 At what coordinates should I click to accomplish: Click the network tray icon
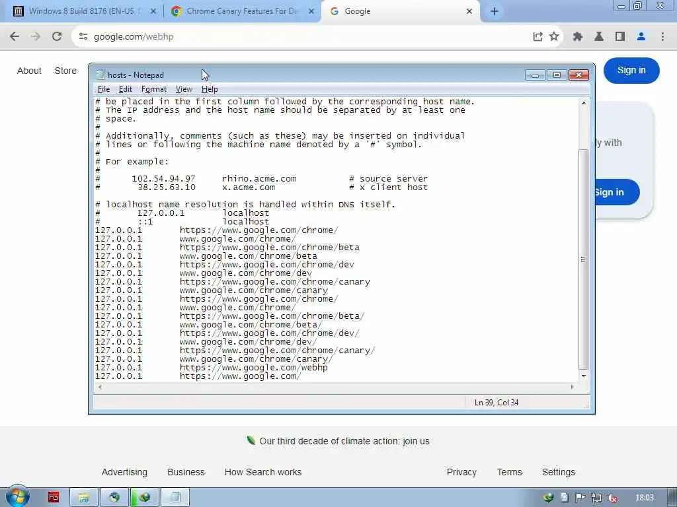596,498
